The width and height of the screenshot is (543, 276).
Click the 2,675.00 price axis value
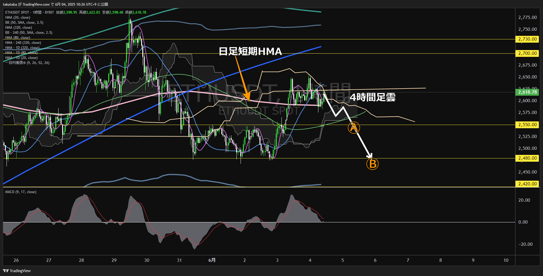point(527,65)
